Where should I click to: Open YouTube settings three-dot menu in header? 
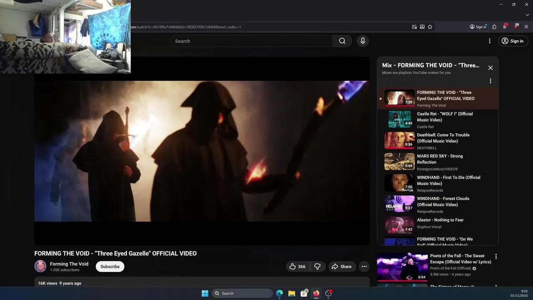pos(490,41)
